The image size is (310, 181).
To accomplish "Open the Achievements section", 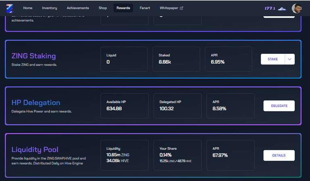I will pos(77,8).
